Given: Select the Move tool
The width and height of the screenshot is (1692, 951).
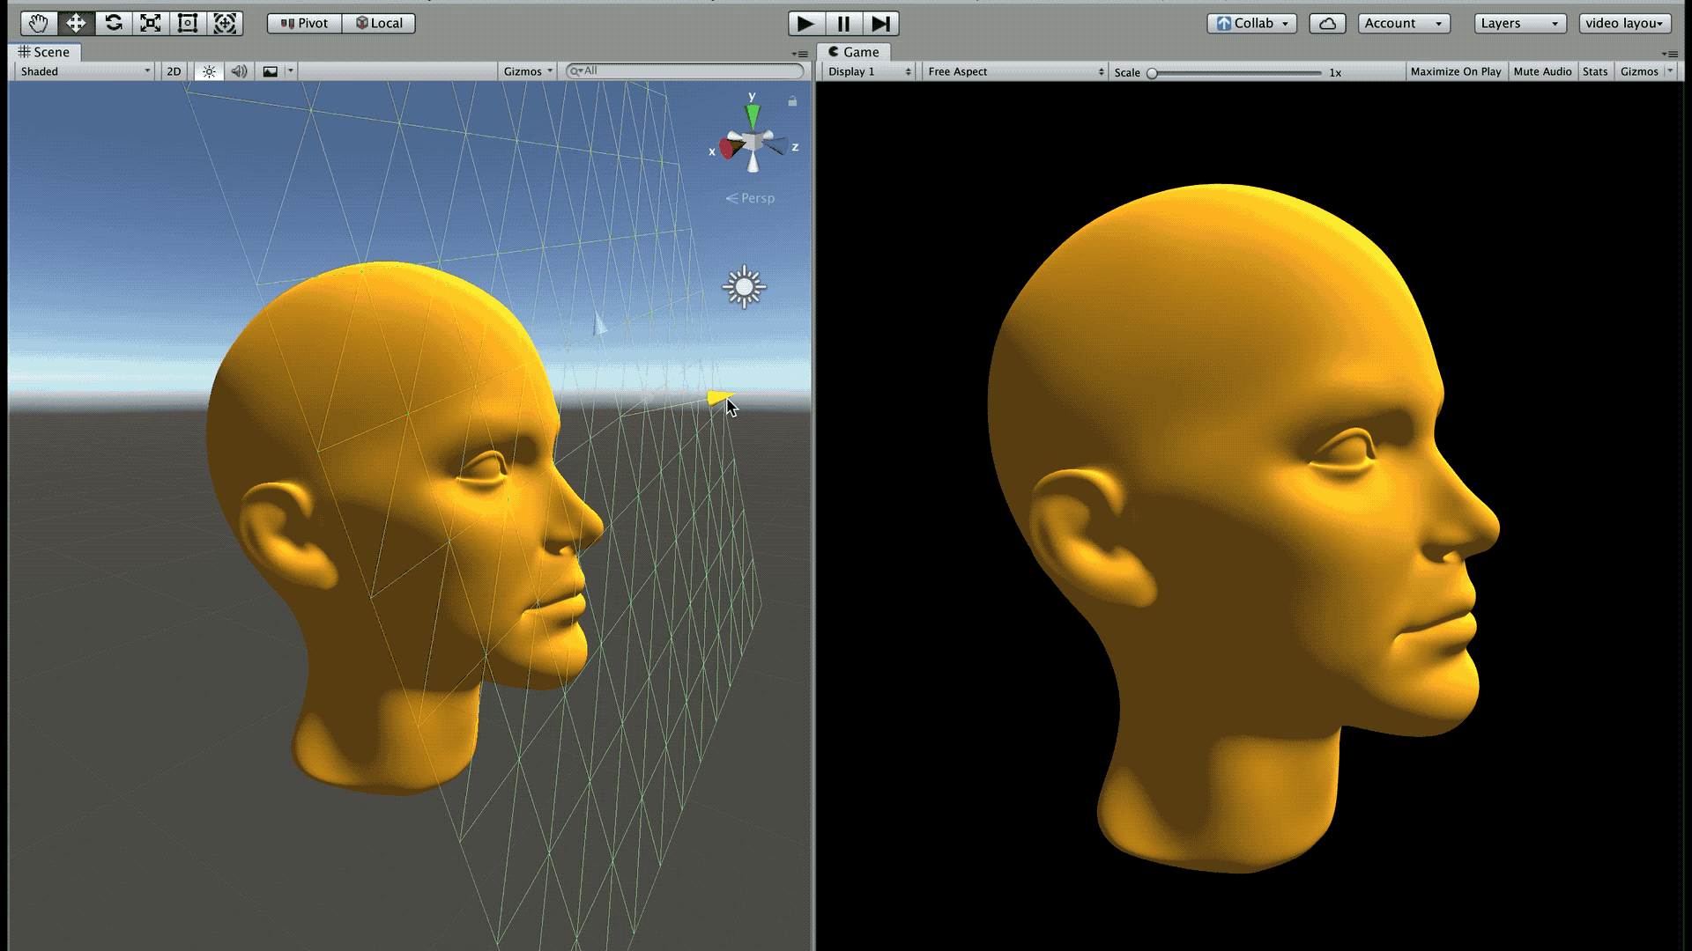Looking at the screenshot, I should pos(76,23).
